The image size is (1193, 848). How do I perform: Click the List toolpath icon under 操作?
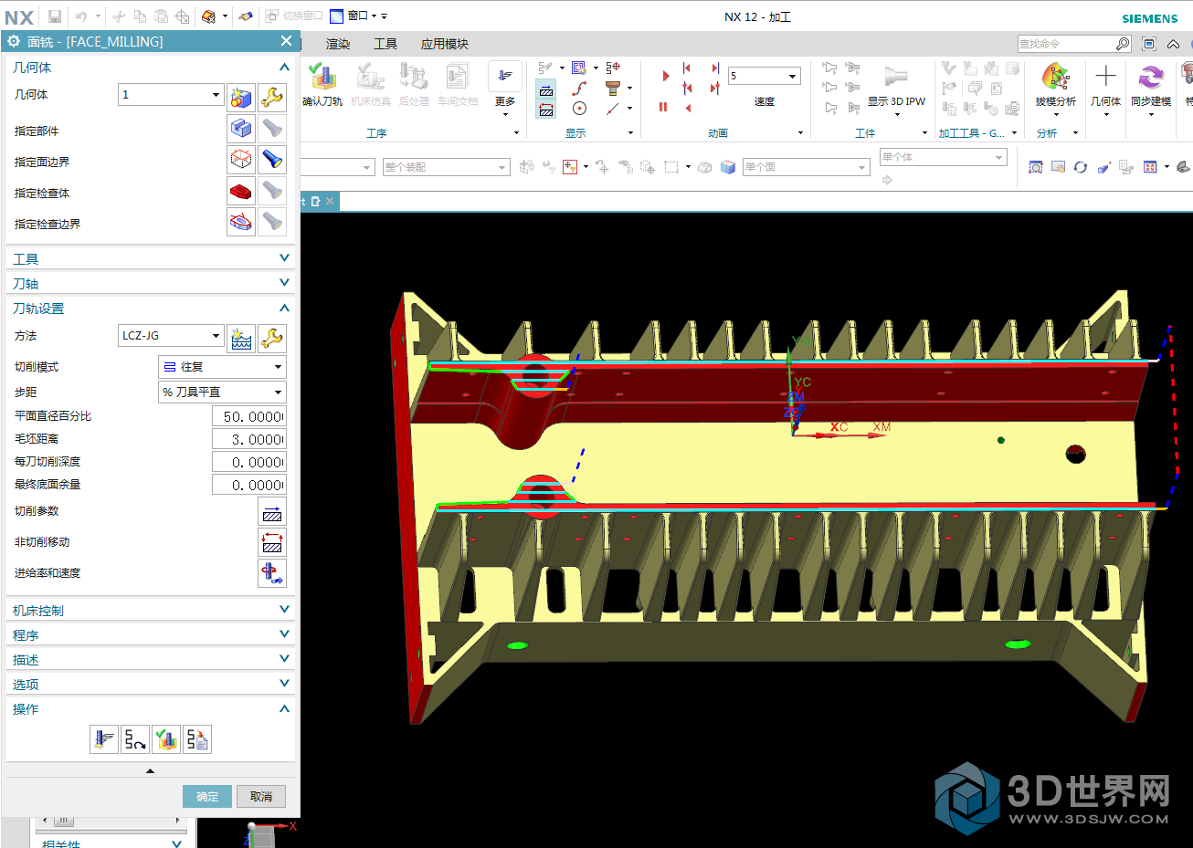pos(197,739)
